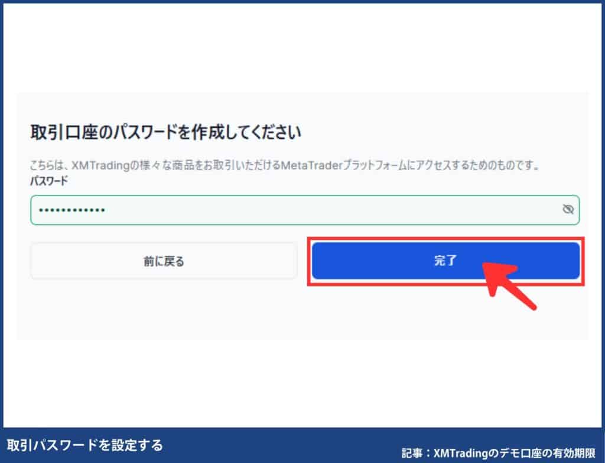Focus the パスワード input field
This screenshot has width=605, height=463.
click(305, 210)
